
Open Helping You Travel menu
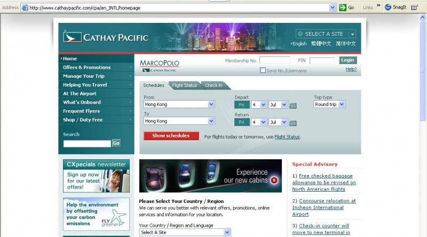click(x=96, y=85)
